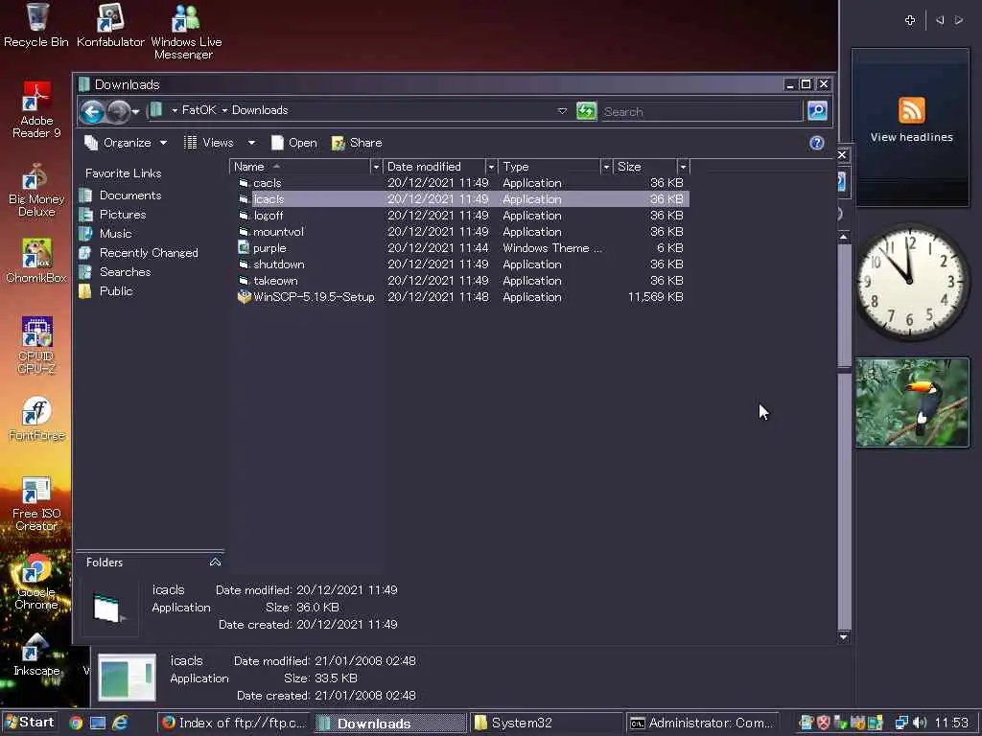This screenshot has width=982, height=736.
Task: Click the Share toolbar button
Action: coord(357,143)
